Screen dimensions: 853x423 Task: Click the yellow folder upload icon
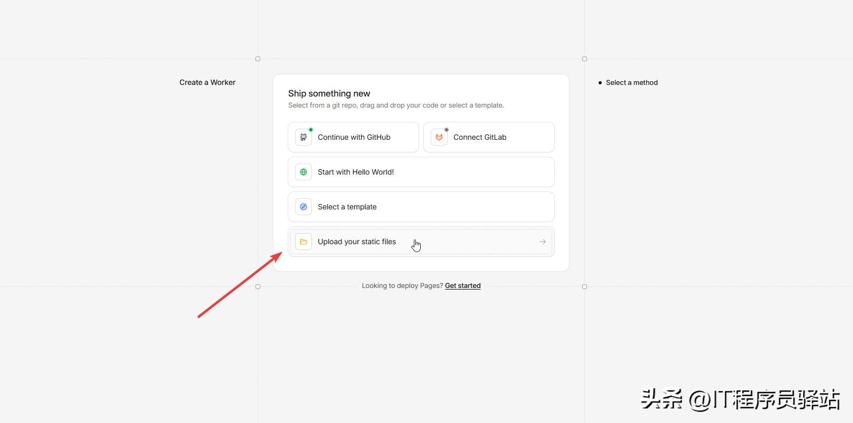tap(304, 242)
